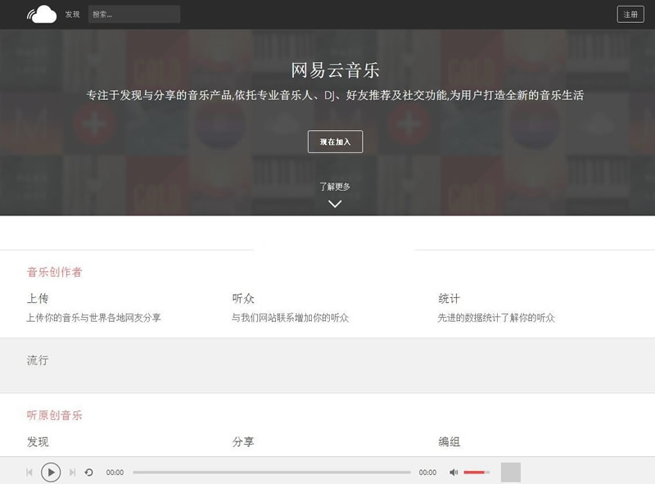This screenshot has height=484, width=655.
Task: Select the 流行 section heading
Action: (38, 360)
